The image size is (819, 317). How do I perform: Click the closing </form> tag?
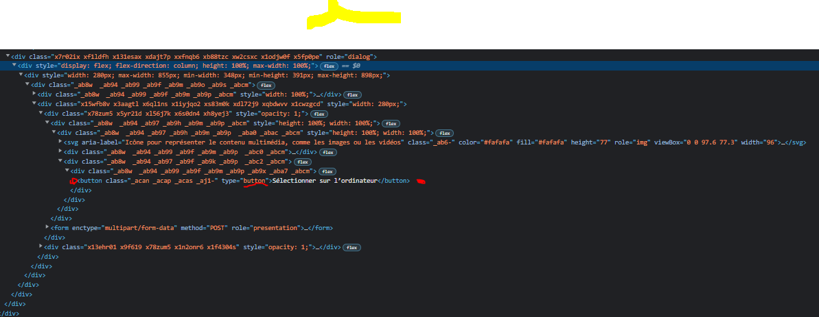click(320, 228)
